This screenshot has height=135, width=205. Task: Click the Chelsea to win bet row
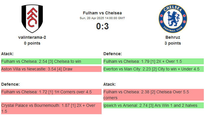pos(51,61)
